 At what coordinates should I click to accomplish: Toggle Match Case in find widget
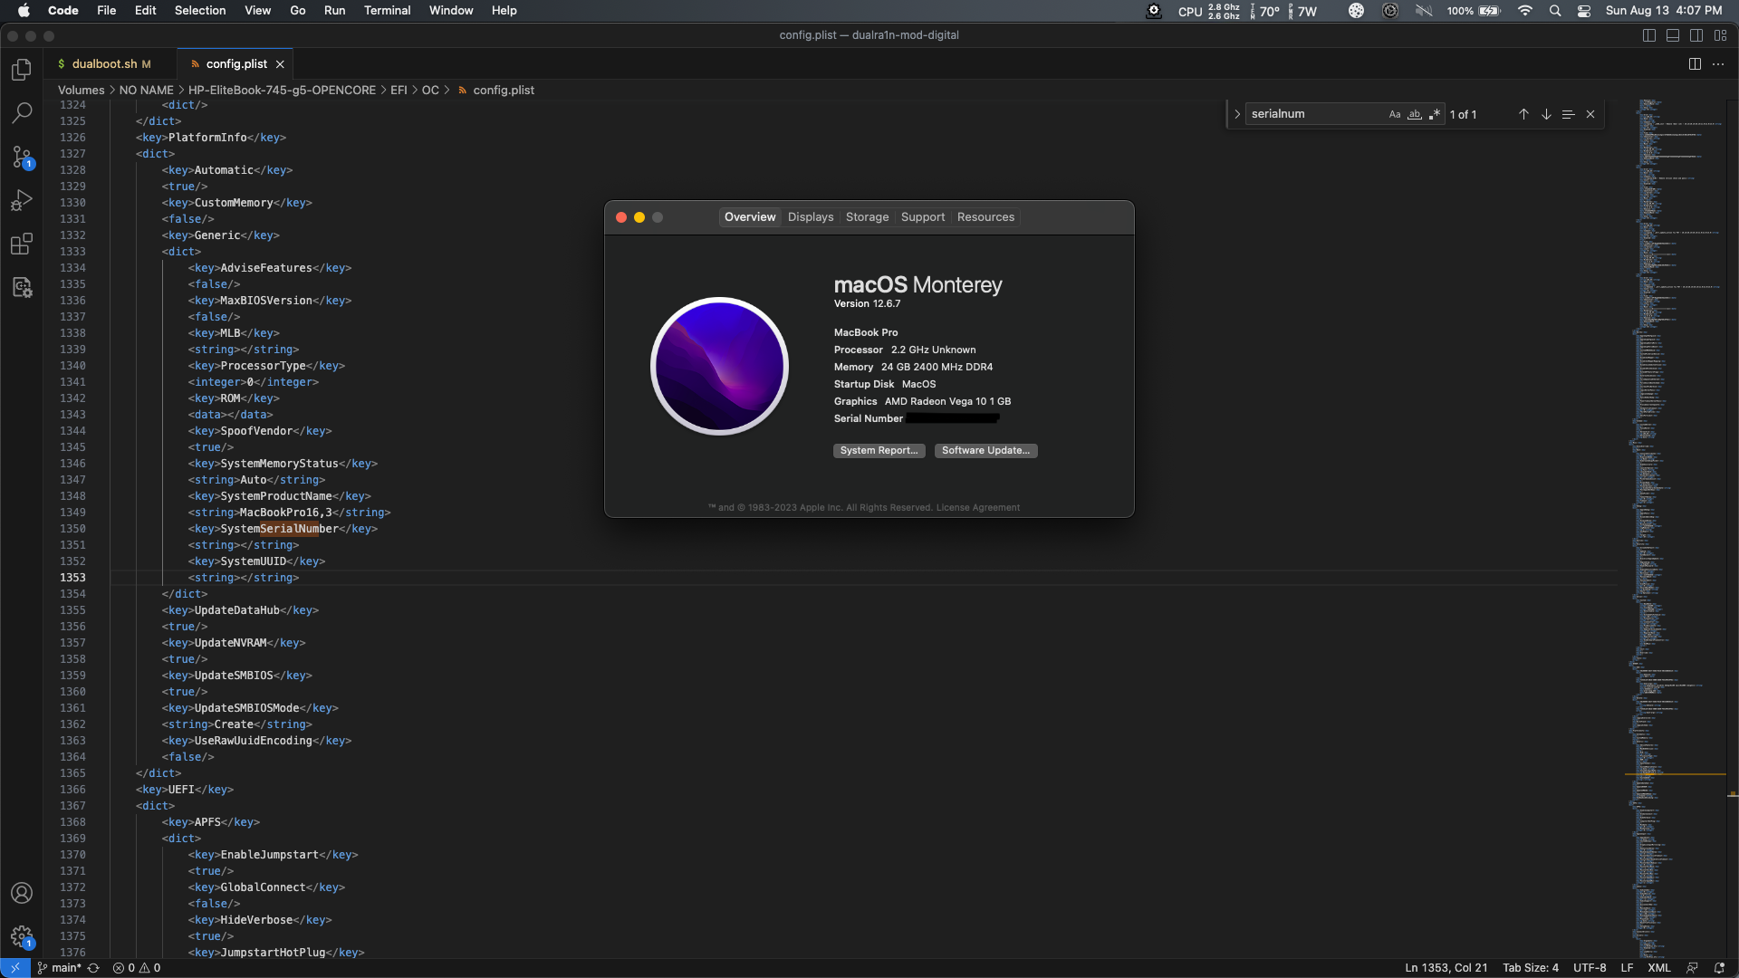click(1395, 114)
